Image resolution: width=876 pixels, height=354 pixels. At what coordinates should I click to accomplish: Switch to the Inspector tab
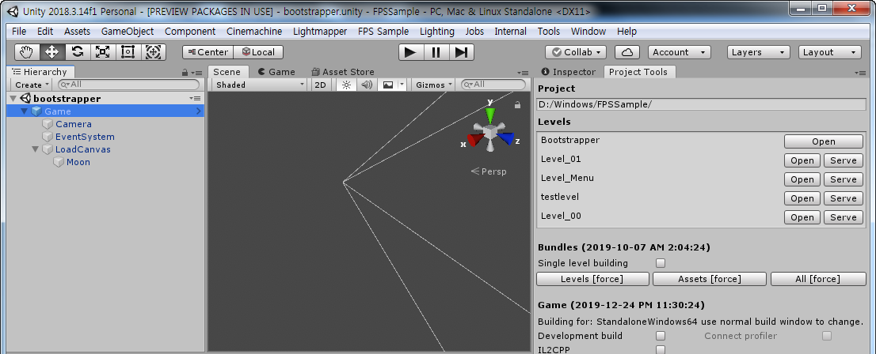click(569, 71)
